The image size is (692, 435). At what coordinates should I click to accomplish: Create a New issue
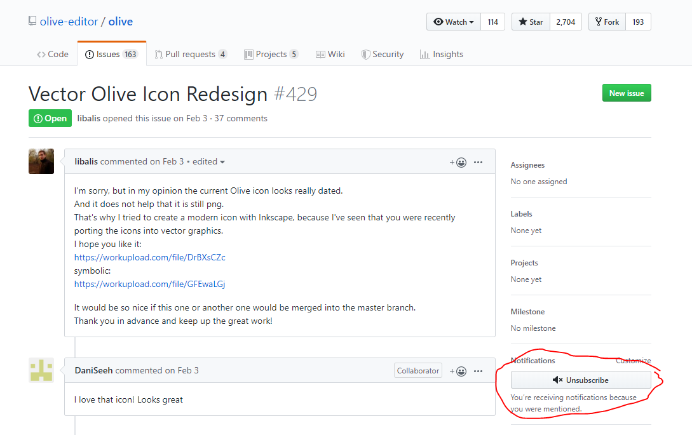pyautogui.click(x=627, y=93)
